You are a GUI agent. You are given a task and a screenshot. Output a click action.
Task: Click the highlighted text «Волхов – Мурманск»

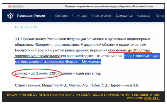(83, 62)
